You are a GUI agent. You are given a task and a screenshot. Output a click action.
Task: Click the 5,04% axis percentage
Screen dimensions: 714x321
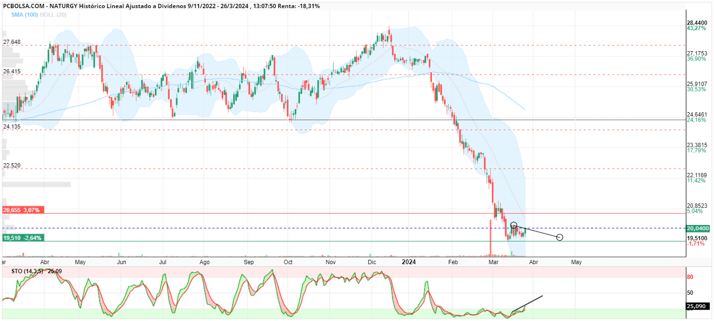tap(694, 211)
